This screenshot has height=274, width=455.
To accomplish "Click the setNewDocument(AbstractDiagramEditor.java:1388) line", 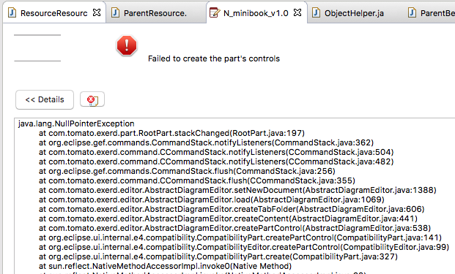I will [237, 191].
